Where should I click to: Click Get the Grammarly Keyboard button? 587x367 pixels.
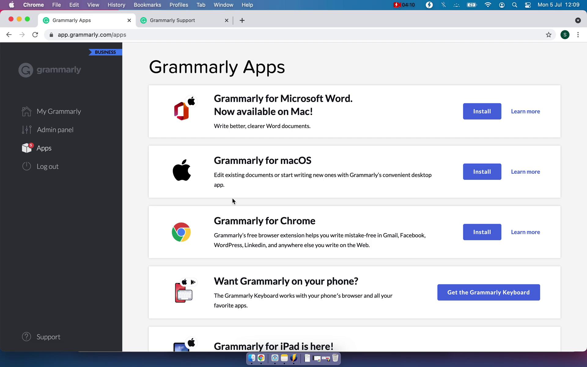tap(489, 292)
